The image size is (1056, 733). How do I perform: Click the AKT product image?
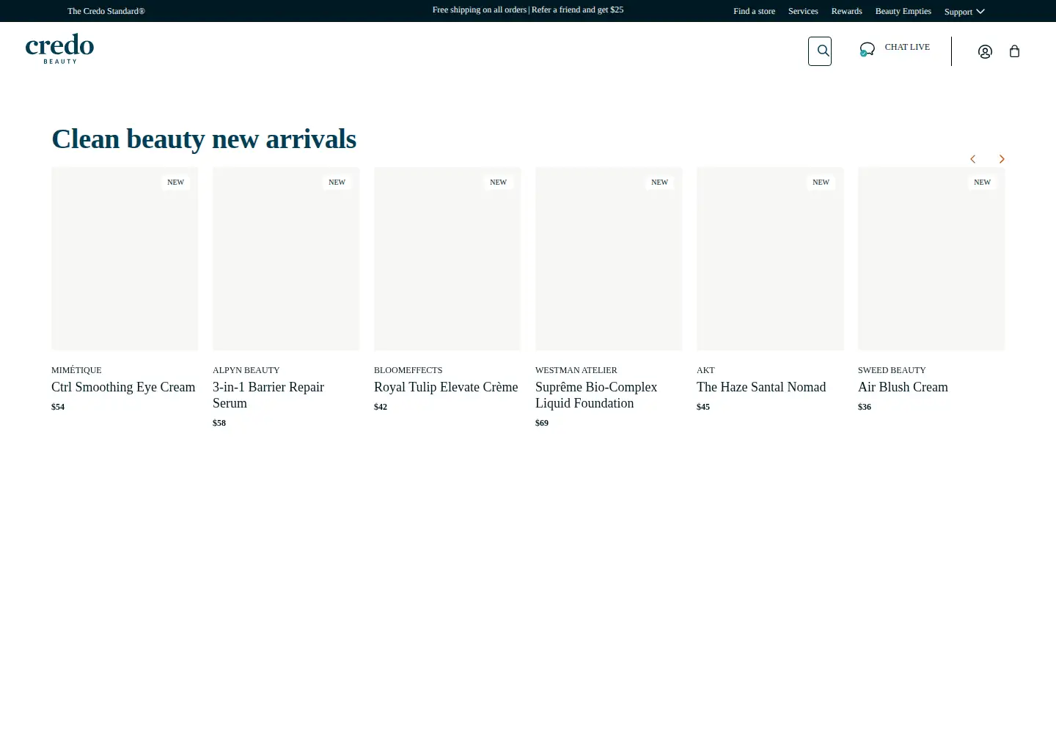(770, 259)
